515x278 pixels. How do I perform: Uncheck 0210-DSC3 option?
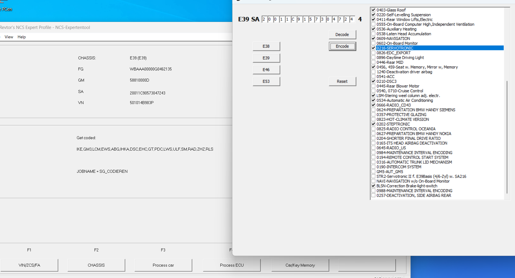(x=373, y=81)
